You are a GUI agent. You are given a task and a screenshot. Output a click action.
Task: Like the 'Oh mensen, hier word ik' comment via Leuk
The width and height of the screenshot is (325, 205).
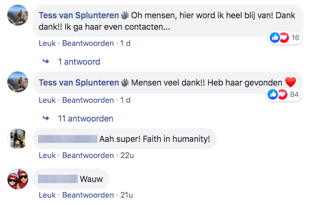point(47,43)
